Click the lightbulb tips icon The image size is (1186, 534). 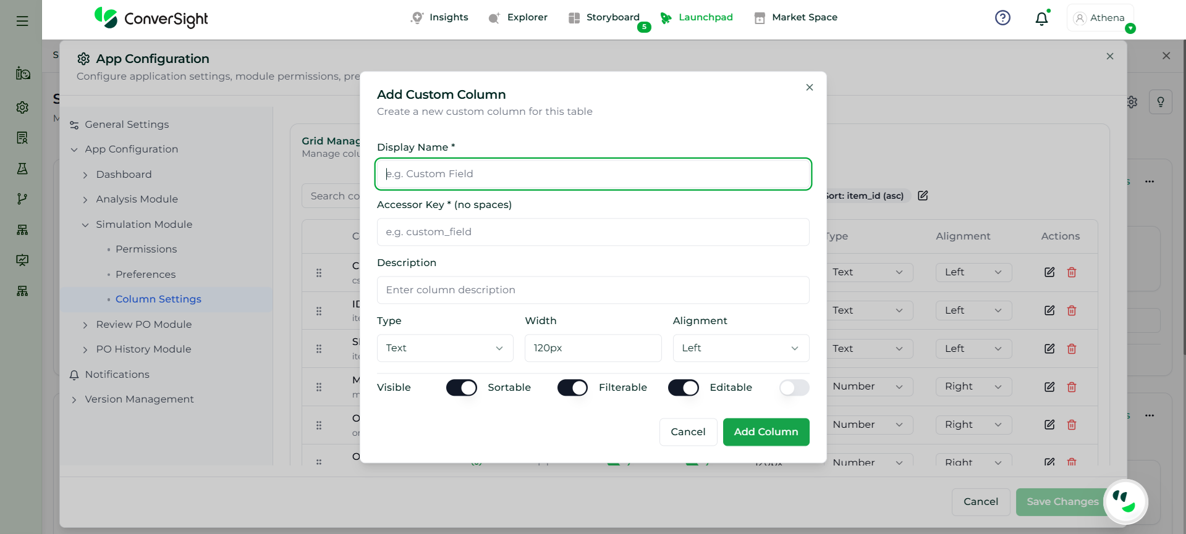click(x=1160, y=102)
